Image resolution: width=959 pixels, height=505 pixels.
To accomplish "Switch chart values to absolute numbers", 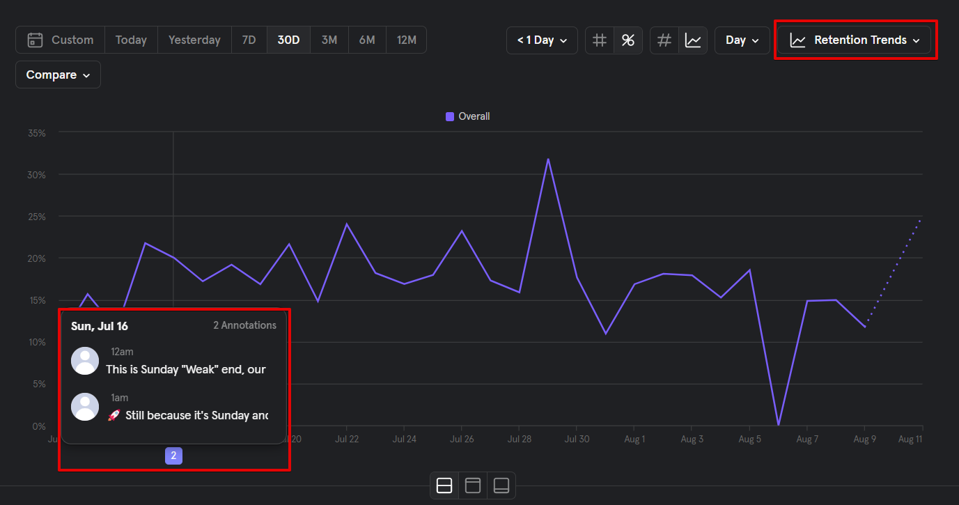I will 600,40.
